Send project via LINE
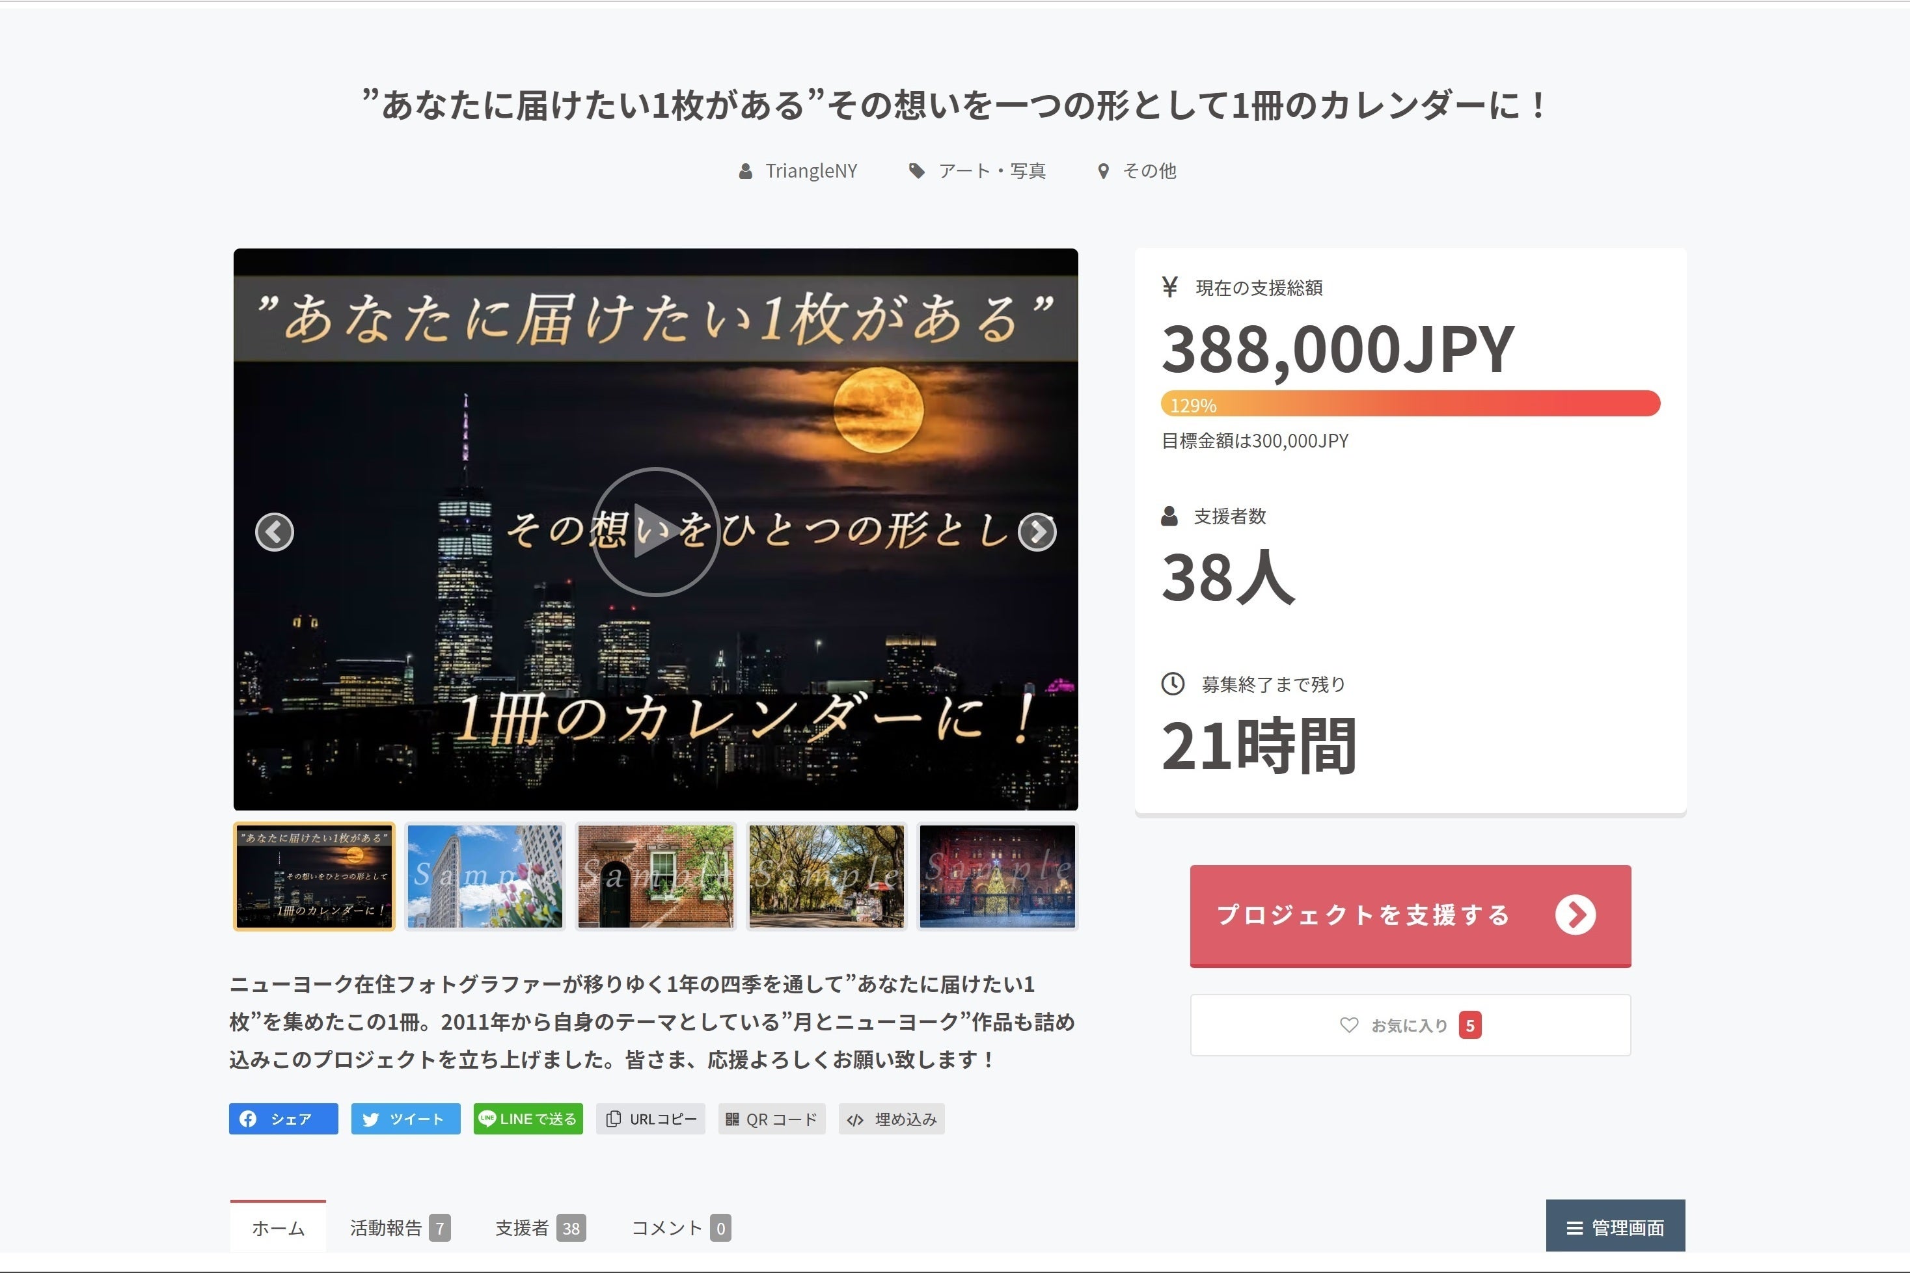Screen dimensions: 1910x1273 tap(528, 1119)
